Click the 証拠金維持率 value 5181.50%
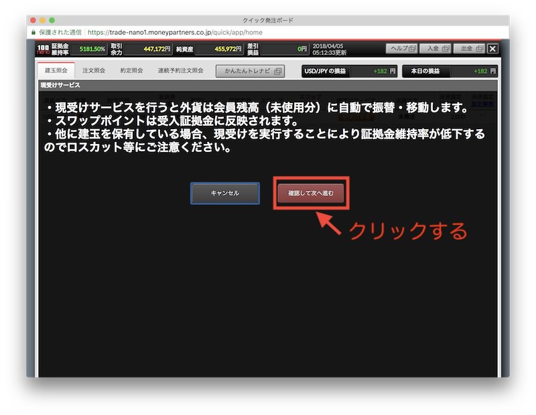 (x=92, y=49)
